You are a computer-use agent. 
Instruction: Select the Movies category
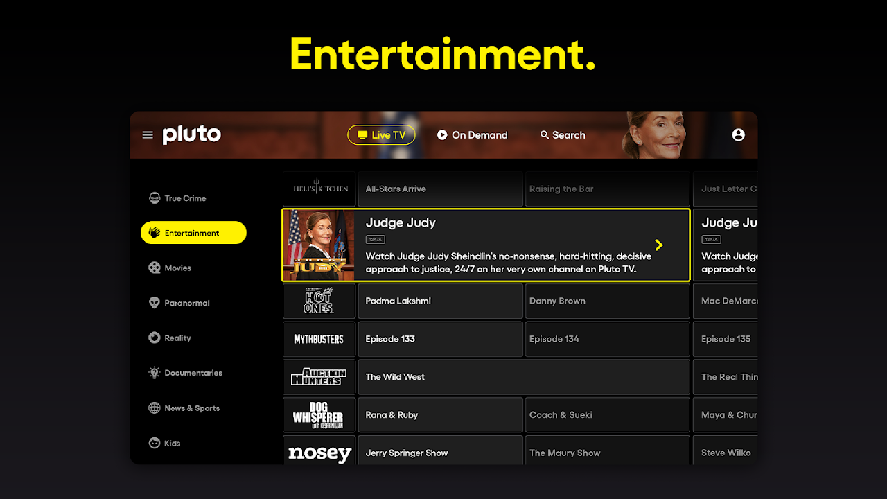coord(170,268)
